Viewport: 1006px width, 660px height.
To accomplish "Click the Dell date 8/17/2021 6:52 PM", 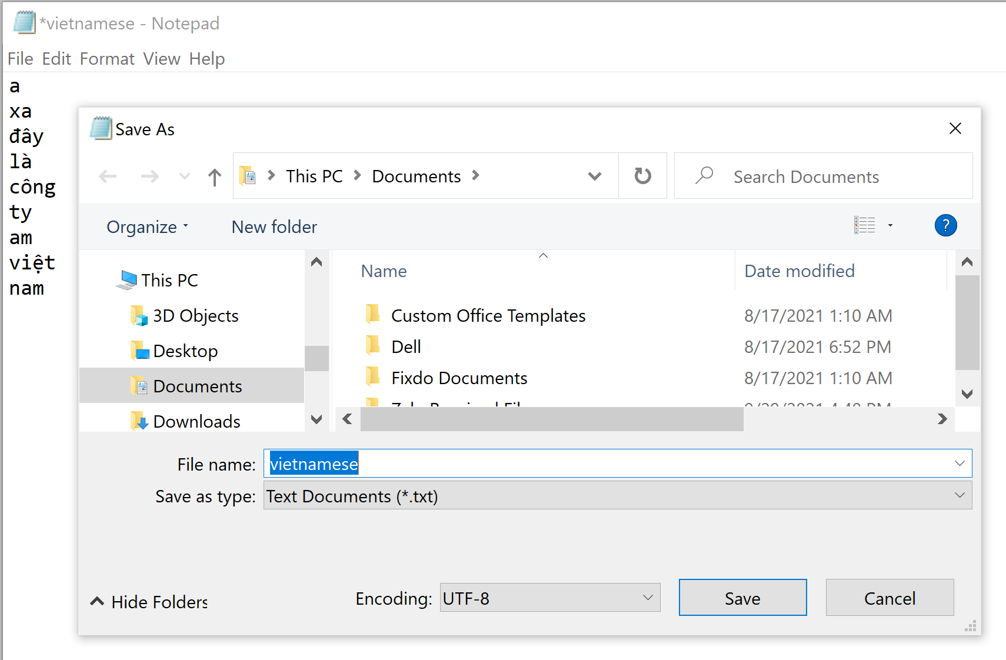I will 818,347.
